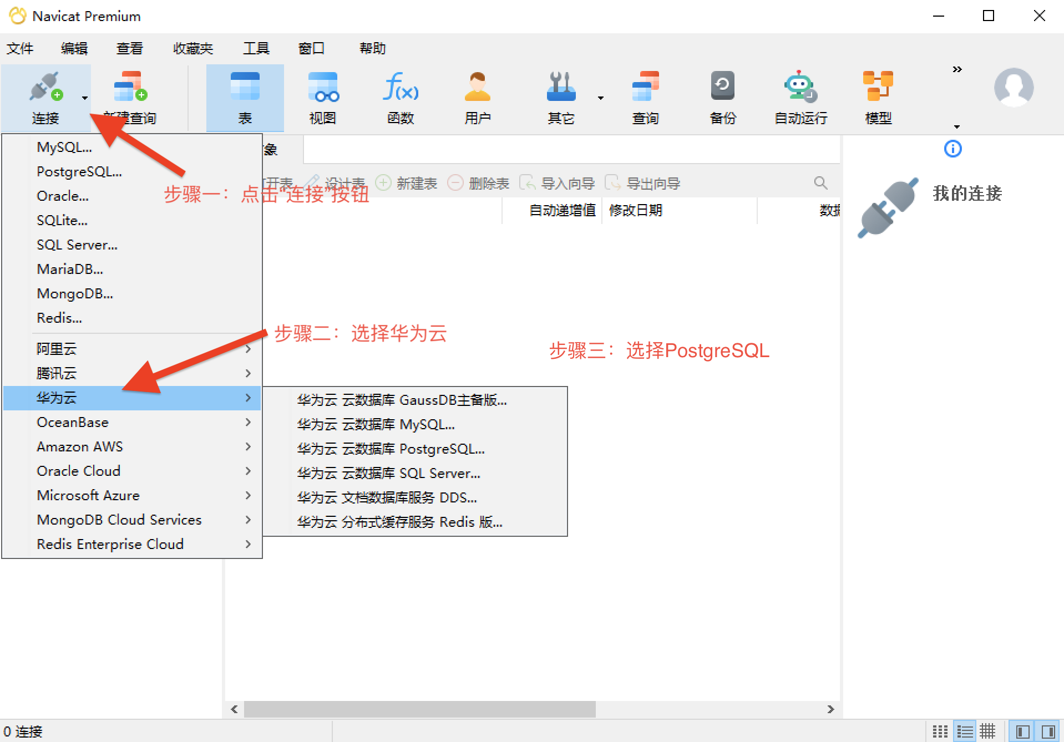Choose MongoDB... from connection menu
This screenshot has width=1064, height=742.
(132, 293)
